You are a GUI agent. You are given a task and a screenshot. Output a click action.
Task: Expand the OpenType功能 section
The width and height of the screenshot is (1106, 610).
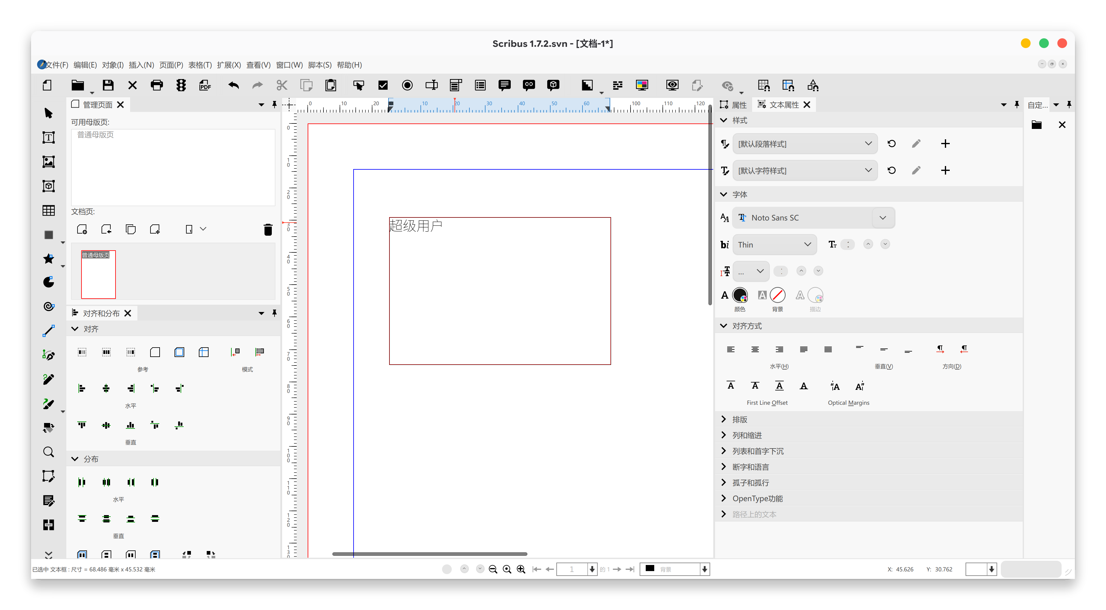757,498
